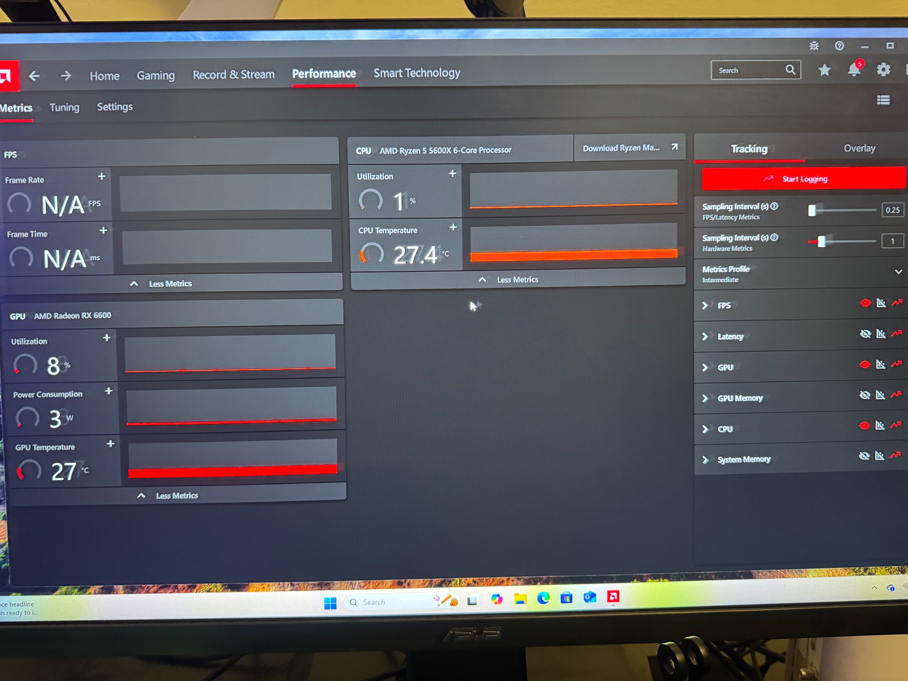The width and height of the screenshot is (908, 681).
Task: Click the favorites star icon
Action: click(x=824, y=70)
